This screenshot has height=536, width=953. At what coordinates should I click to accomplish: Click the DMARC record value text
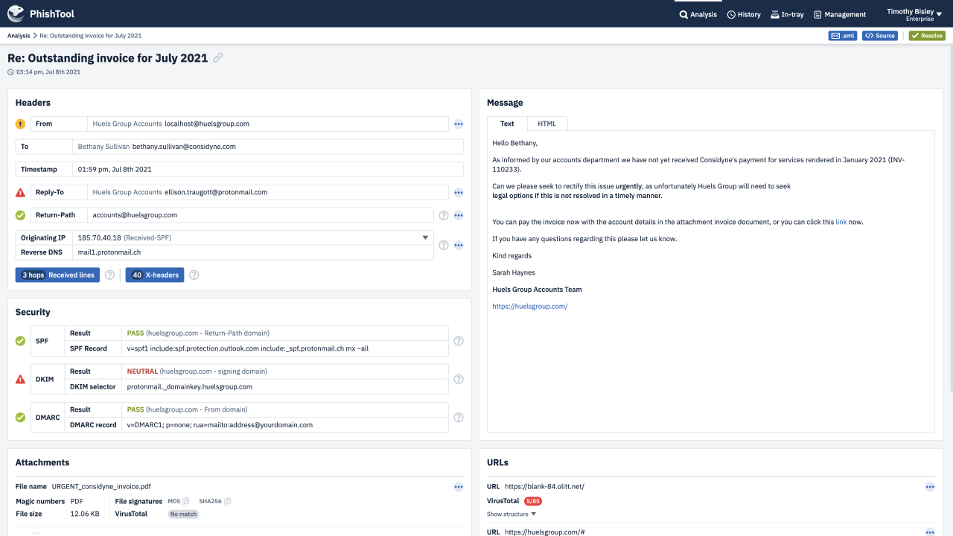(x=220, y=425)
